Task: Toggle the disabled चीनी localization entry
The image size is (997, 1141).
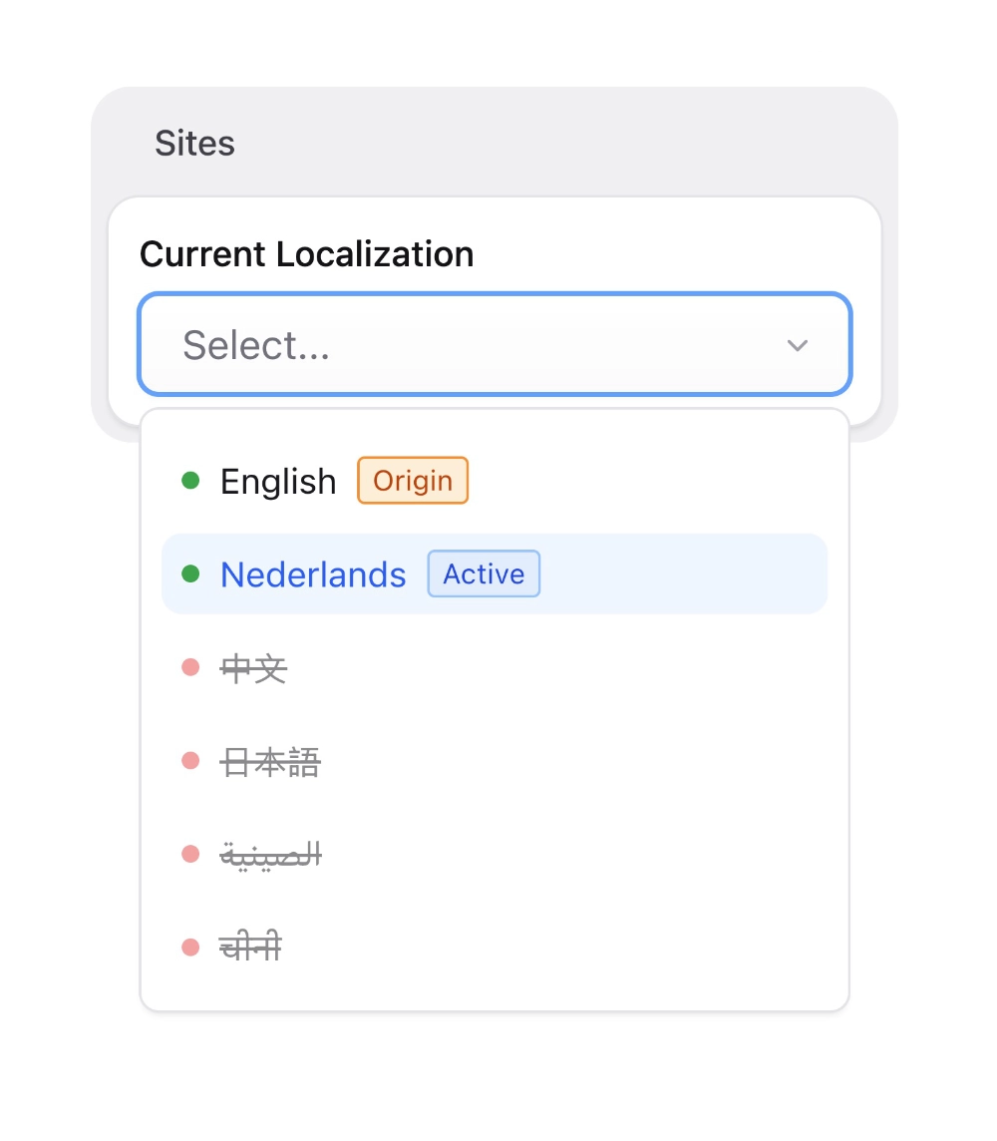Action: click(x=250, y=946)
